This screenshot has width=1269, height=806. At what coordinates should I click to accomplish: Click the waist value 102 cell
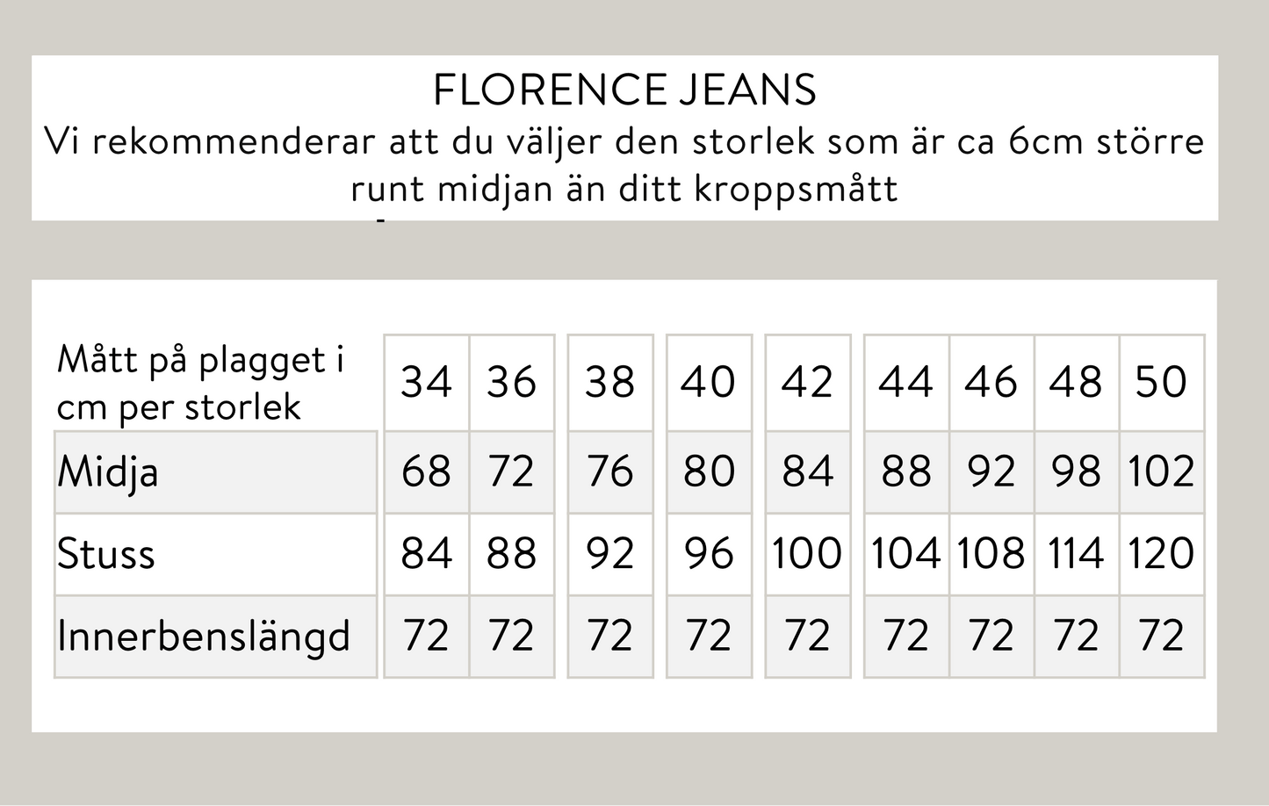(x=1161, y=471)
